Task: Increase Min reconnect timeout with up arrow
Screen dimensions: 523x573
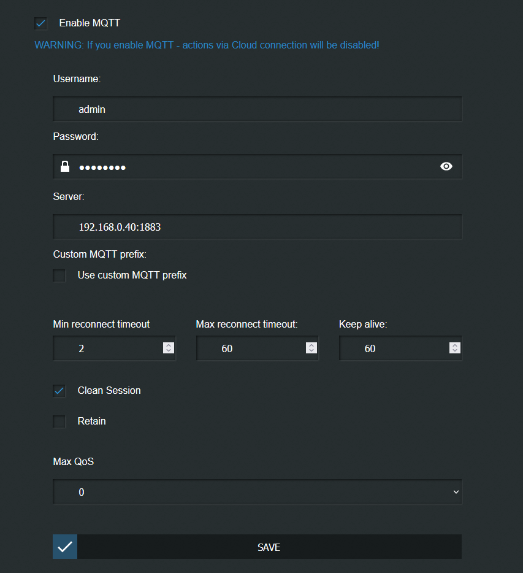Action: click(169, 345)
